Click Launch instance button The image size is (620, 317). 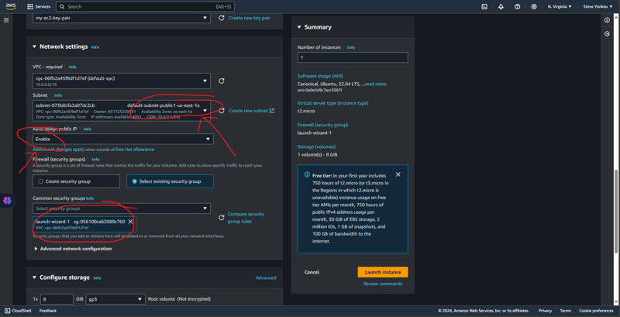coord(383,272)
